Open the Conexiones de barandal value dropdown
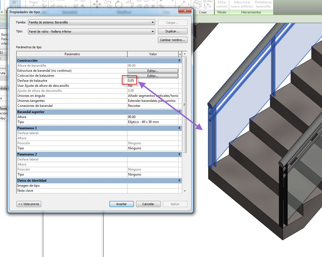Viewport: 322px width, 257px height. pos(153,106)
